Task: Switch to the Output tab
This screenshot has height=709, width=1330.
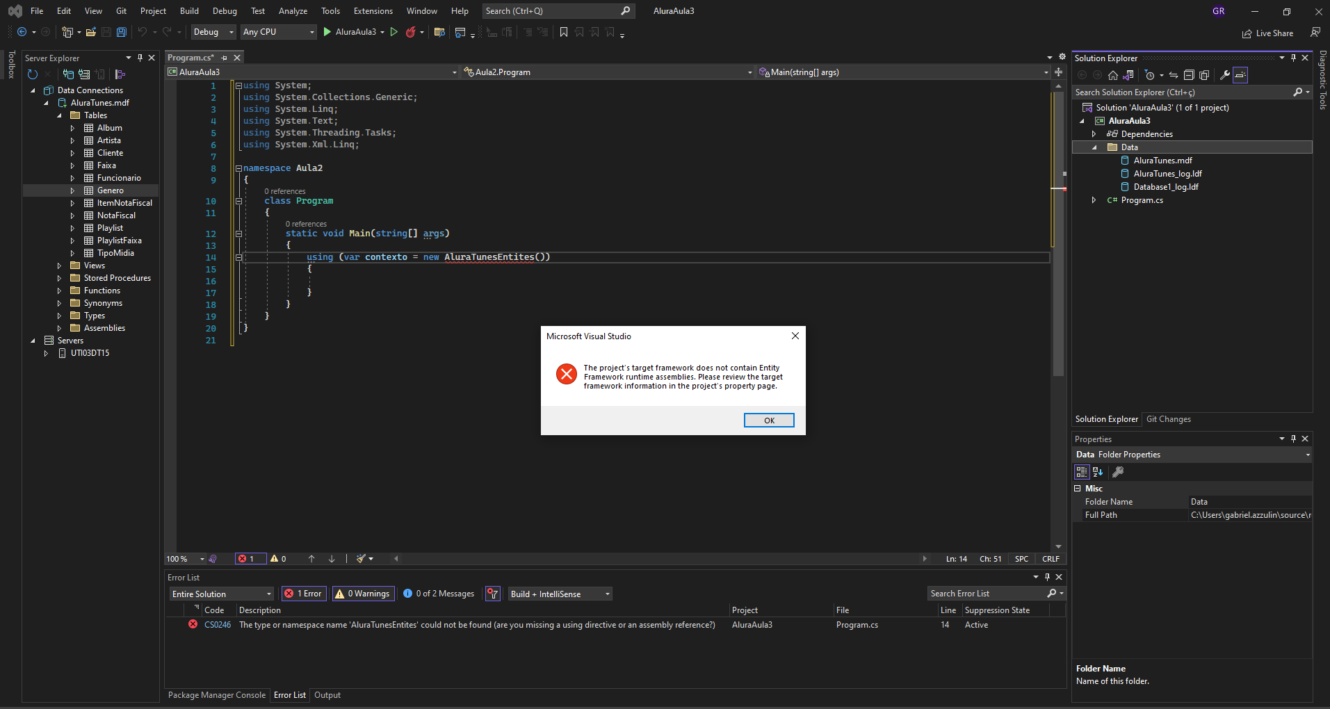Action: click(x=327, y=695)
